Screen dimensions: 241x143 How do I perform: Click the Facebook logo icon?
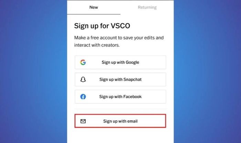(x=83, y=97)
